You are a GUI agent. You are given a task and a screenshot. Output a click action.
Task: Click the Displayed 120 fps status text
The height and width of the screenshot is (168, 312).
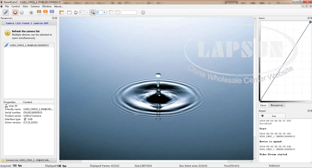tap(56, 166)
